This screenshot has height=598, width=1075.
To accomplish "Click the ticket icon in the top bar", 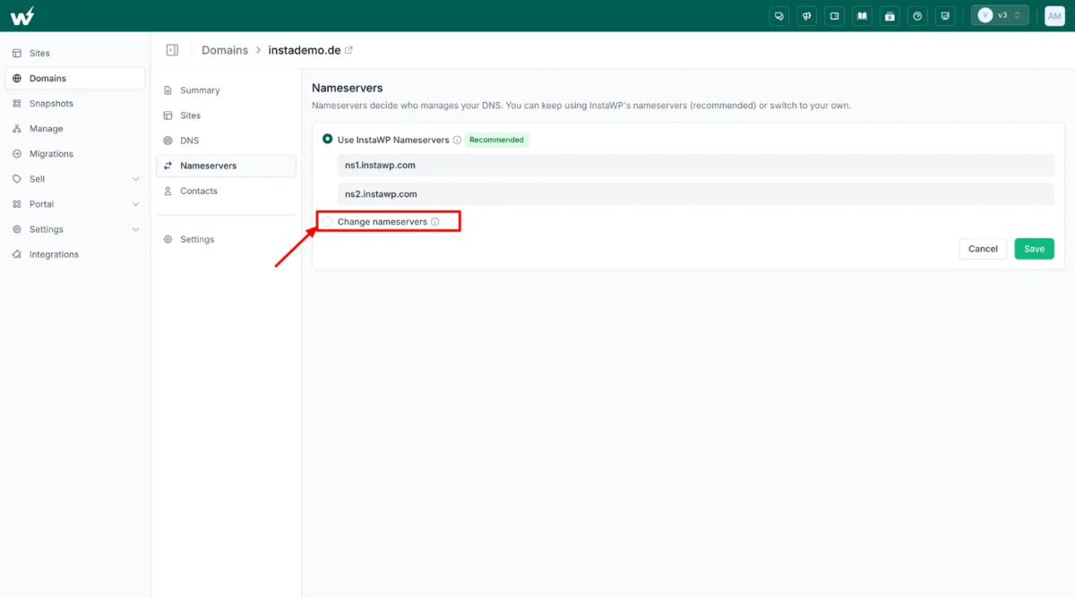I will (x=835, y=15).
